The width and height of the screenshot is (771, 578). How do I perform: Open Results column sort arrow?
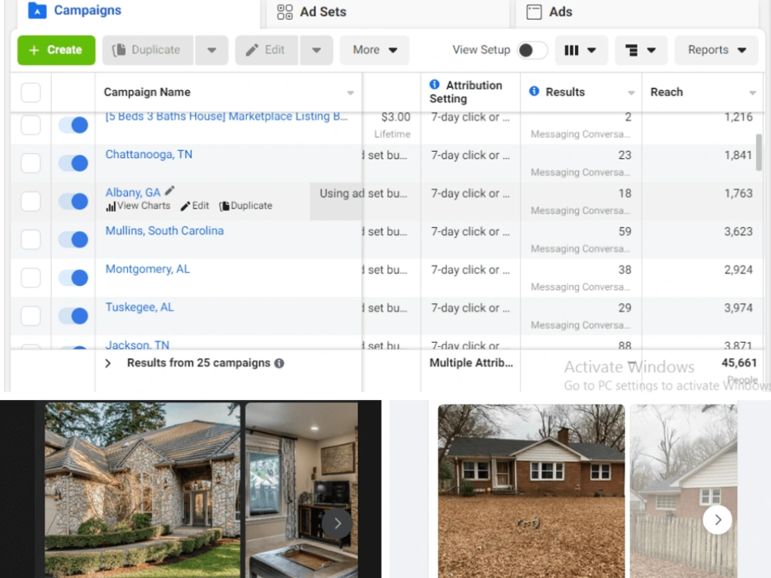coord(631,93)
